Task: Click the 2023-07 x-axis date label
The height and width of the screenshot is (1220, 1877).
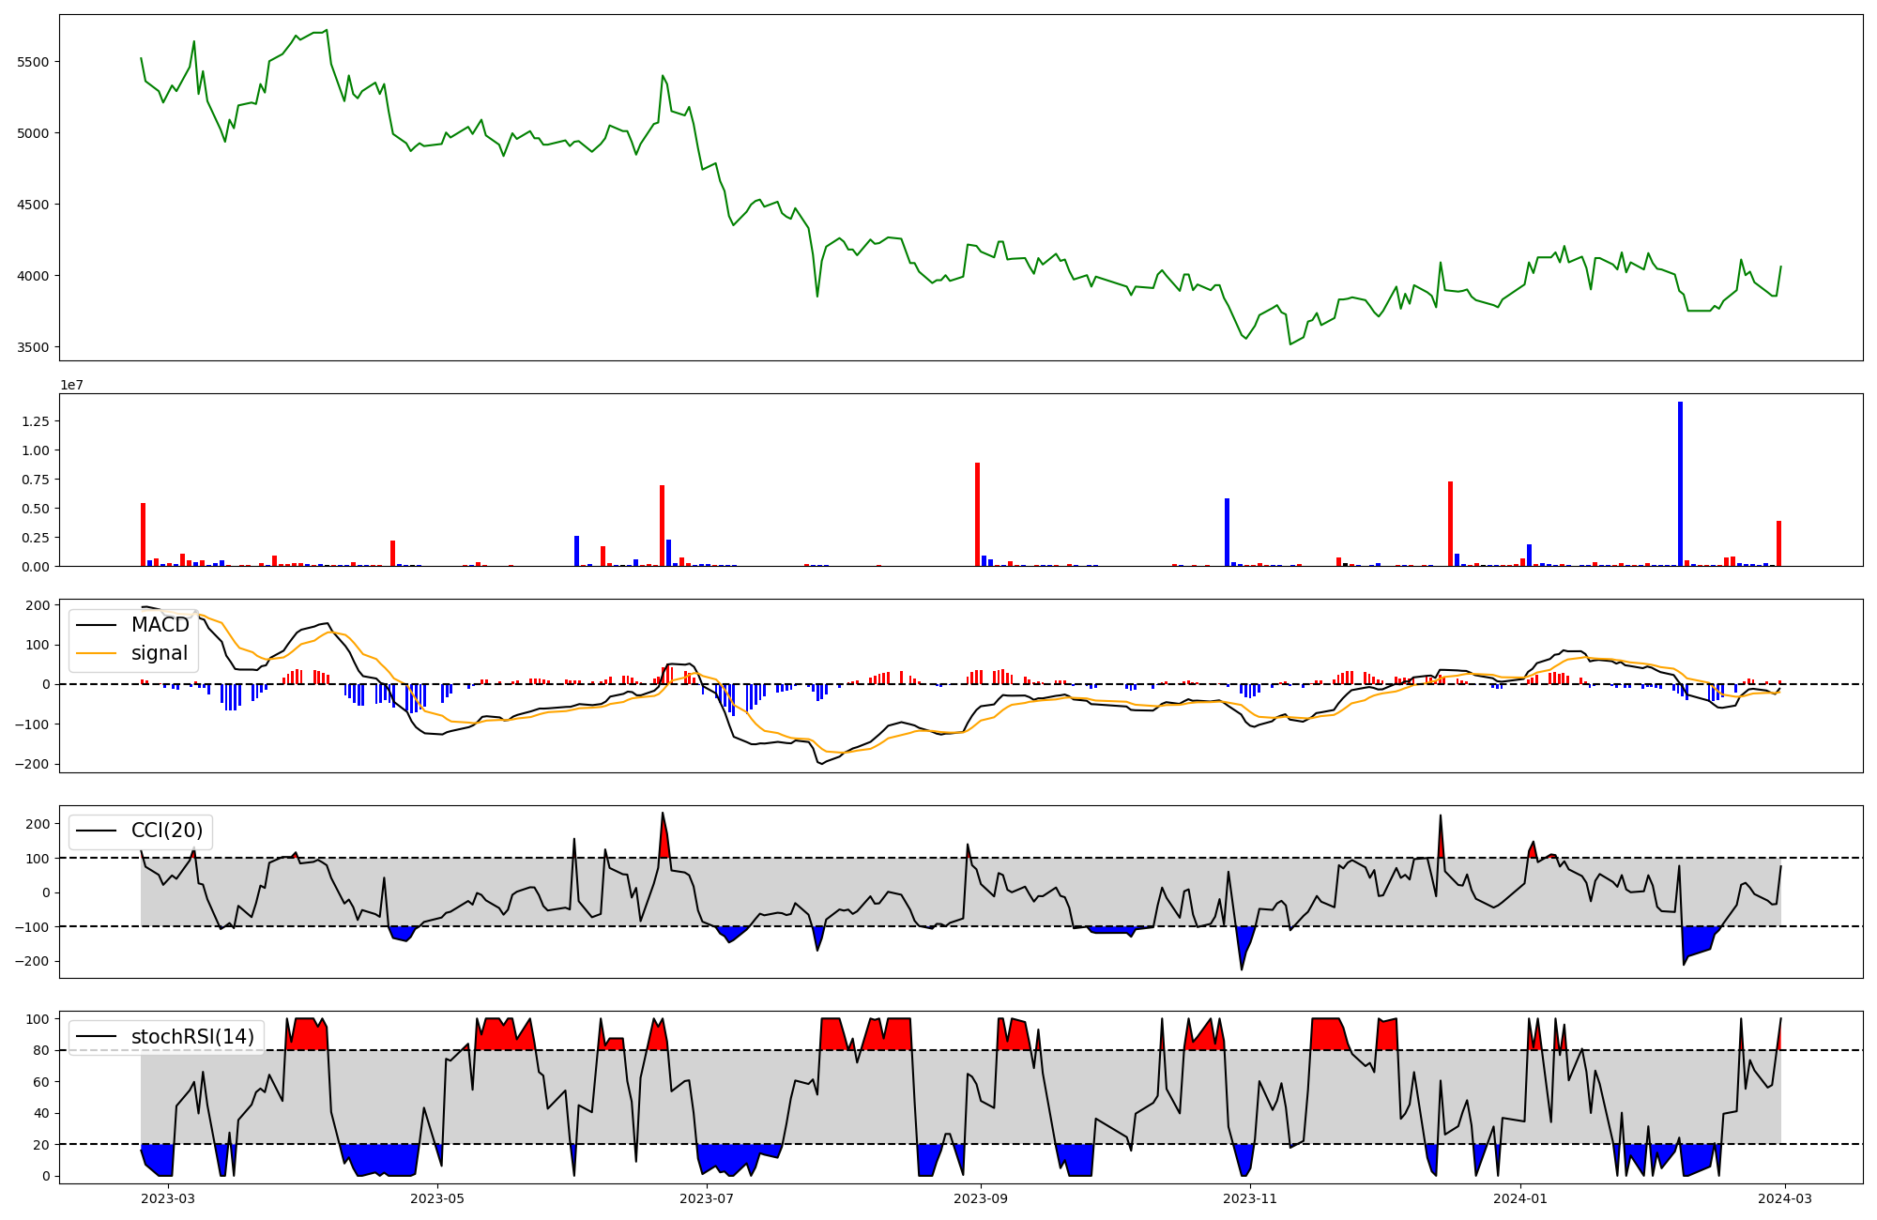Action: 706,1198
